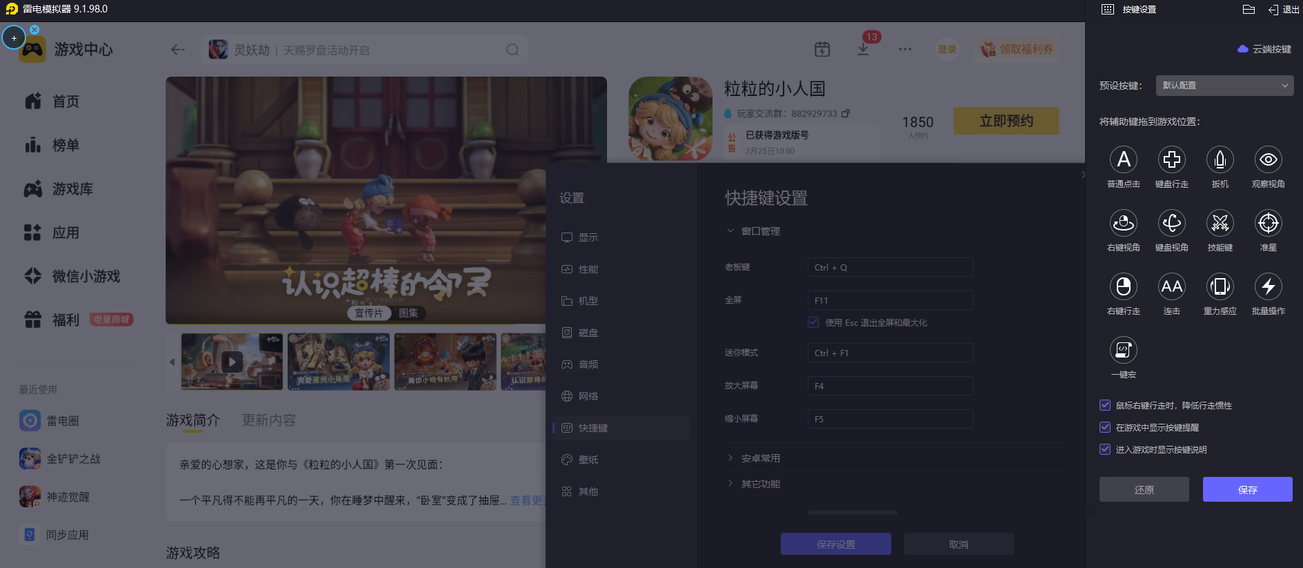The height and width of the screenshot is (568, 1303).
Task: Open 壁纸 settings tab
Action: 621,460
